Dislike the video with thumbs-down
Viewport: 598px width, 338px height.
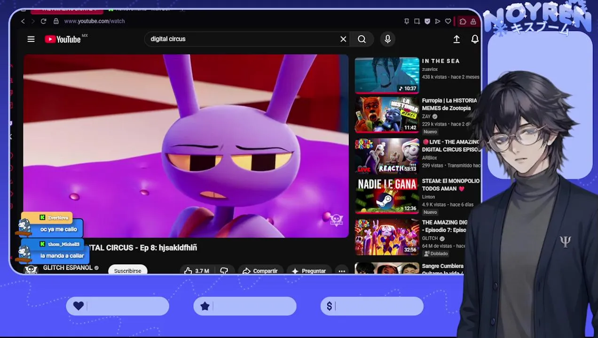(x=224, y=271)
